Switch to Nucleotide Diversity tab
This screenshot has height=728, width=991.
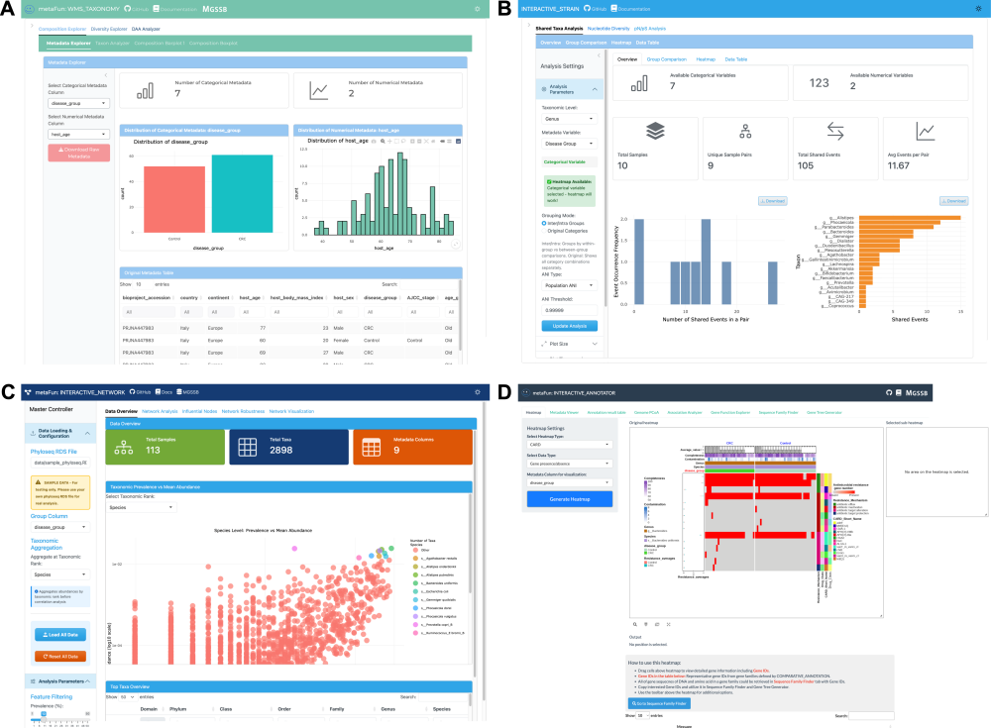[608, 29]
